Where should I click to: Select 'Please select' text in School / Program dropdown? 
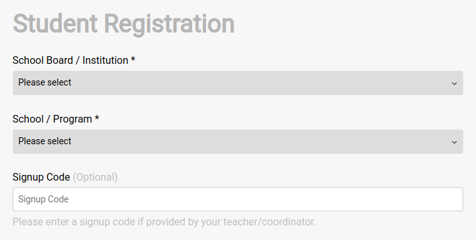click(x=45, y=141)
